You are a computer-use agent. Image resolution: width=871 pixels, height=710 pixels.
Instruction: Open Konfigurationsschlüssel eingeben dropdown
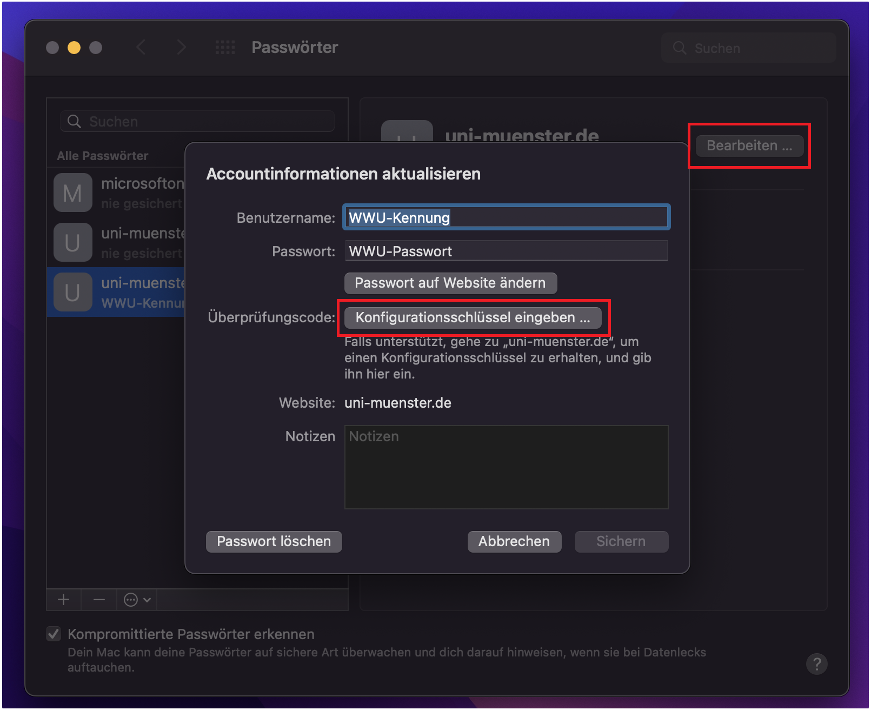(x=473, y=317)
